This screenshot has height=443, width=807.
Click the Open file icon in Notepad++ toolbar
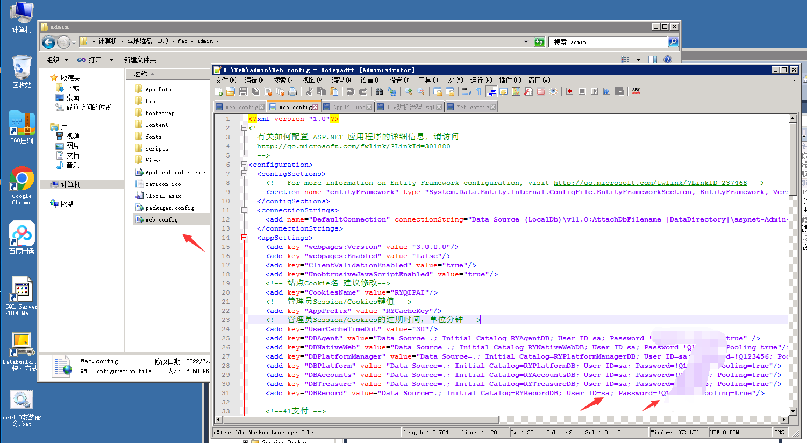click(231, 91)
